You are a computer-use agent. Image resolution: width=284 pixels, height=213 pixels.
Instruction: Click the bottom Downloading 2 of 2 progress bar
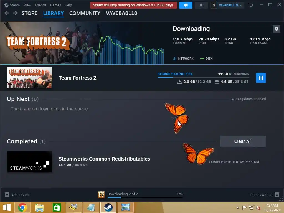point(145,197)
